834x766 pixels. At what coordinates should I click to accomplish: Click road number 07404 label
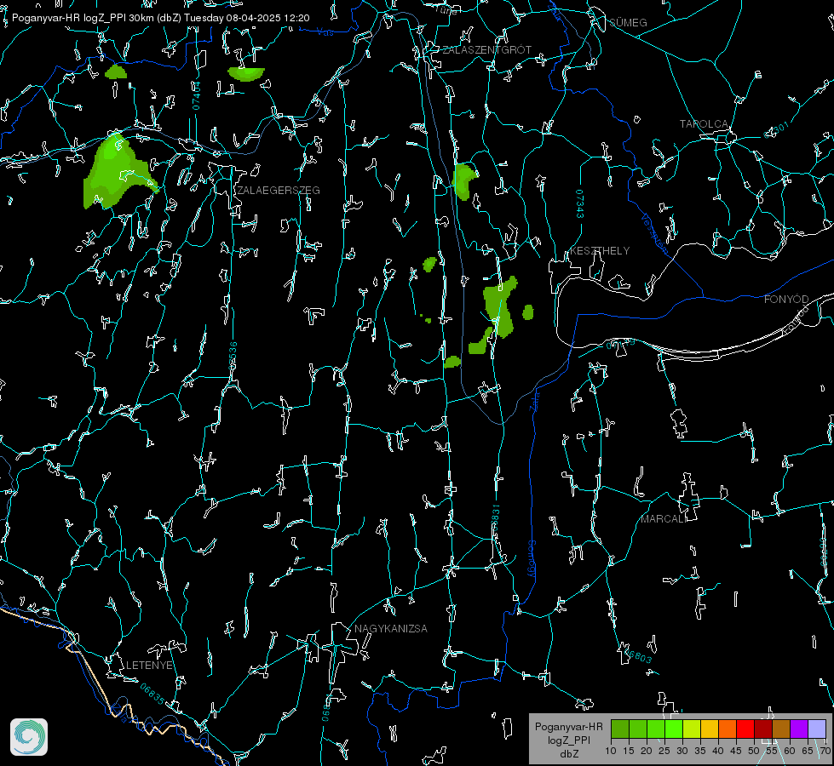[197, 95]
